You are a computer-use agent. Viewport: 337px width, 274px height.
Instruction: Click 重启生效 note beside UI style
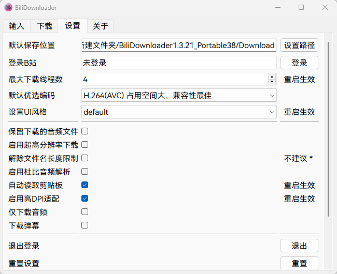[x=299, y=112]
